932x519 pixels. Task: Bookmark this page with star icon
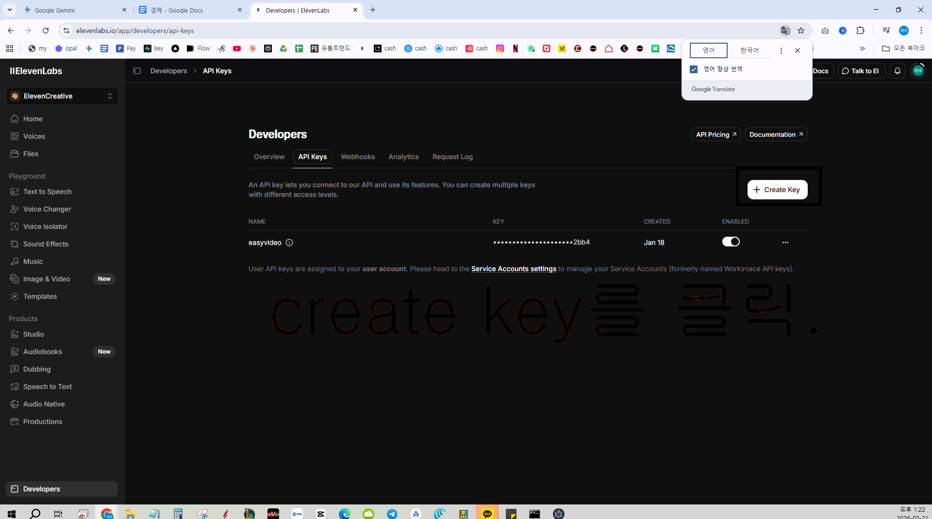[x=801, y=31]
